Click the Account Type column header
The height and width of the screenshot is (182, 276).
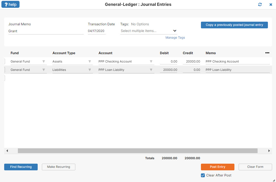click(64, 53)
